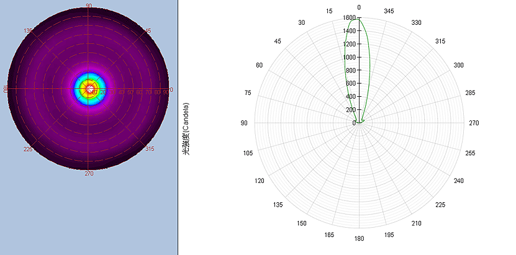The image size is (516, 255).
Task: Click the 225 label on the intensity map
Action: click(28, 149)
